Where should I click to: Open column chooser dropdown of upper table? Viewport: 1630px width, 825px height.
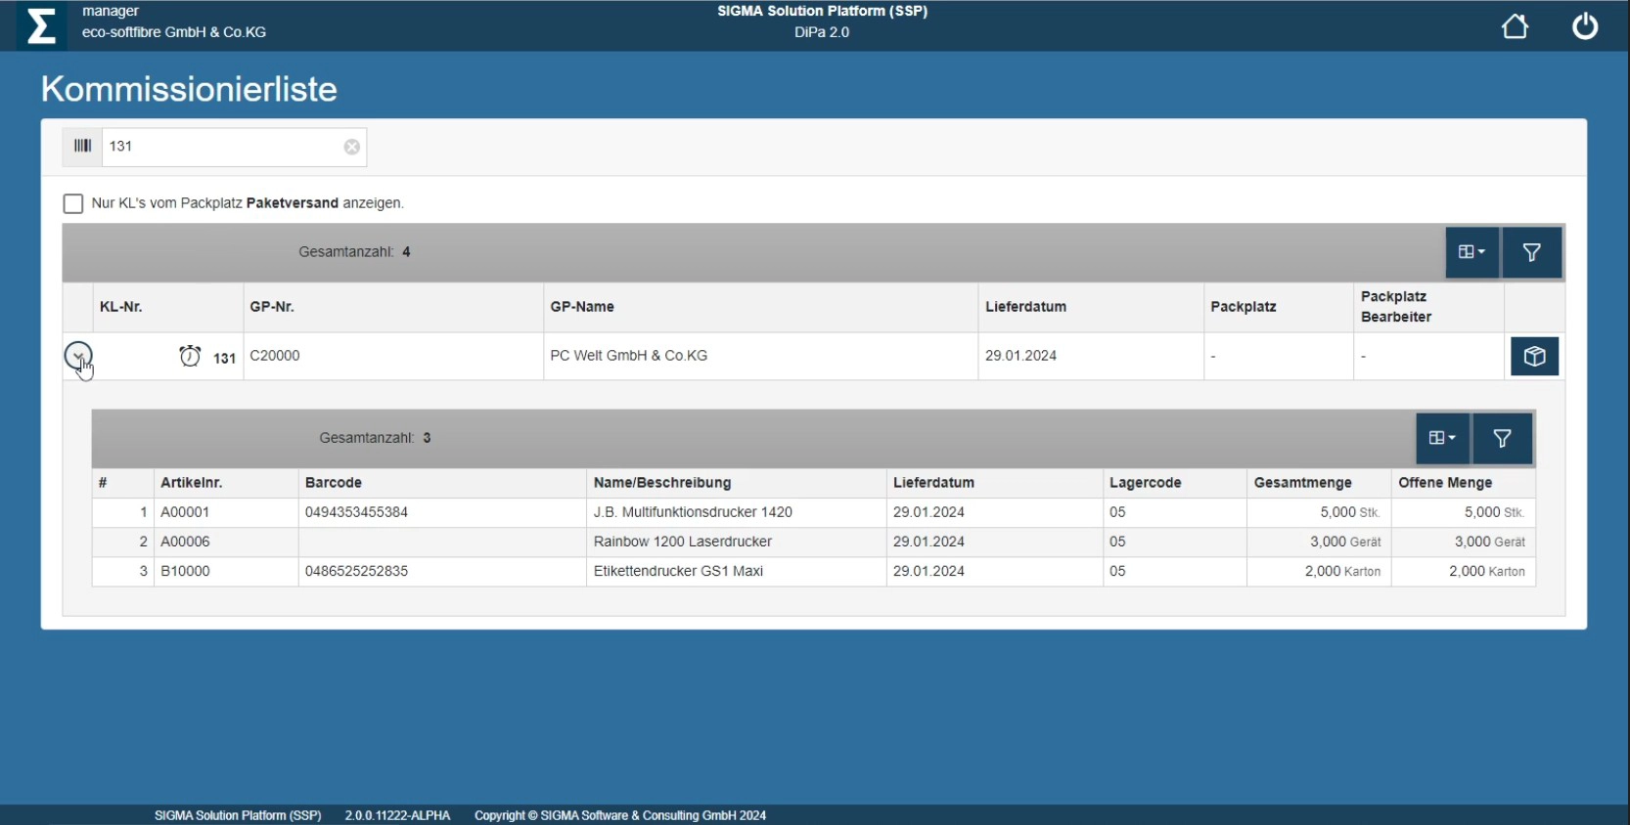tap(1472, 253)
